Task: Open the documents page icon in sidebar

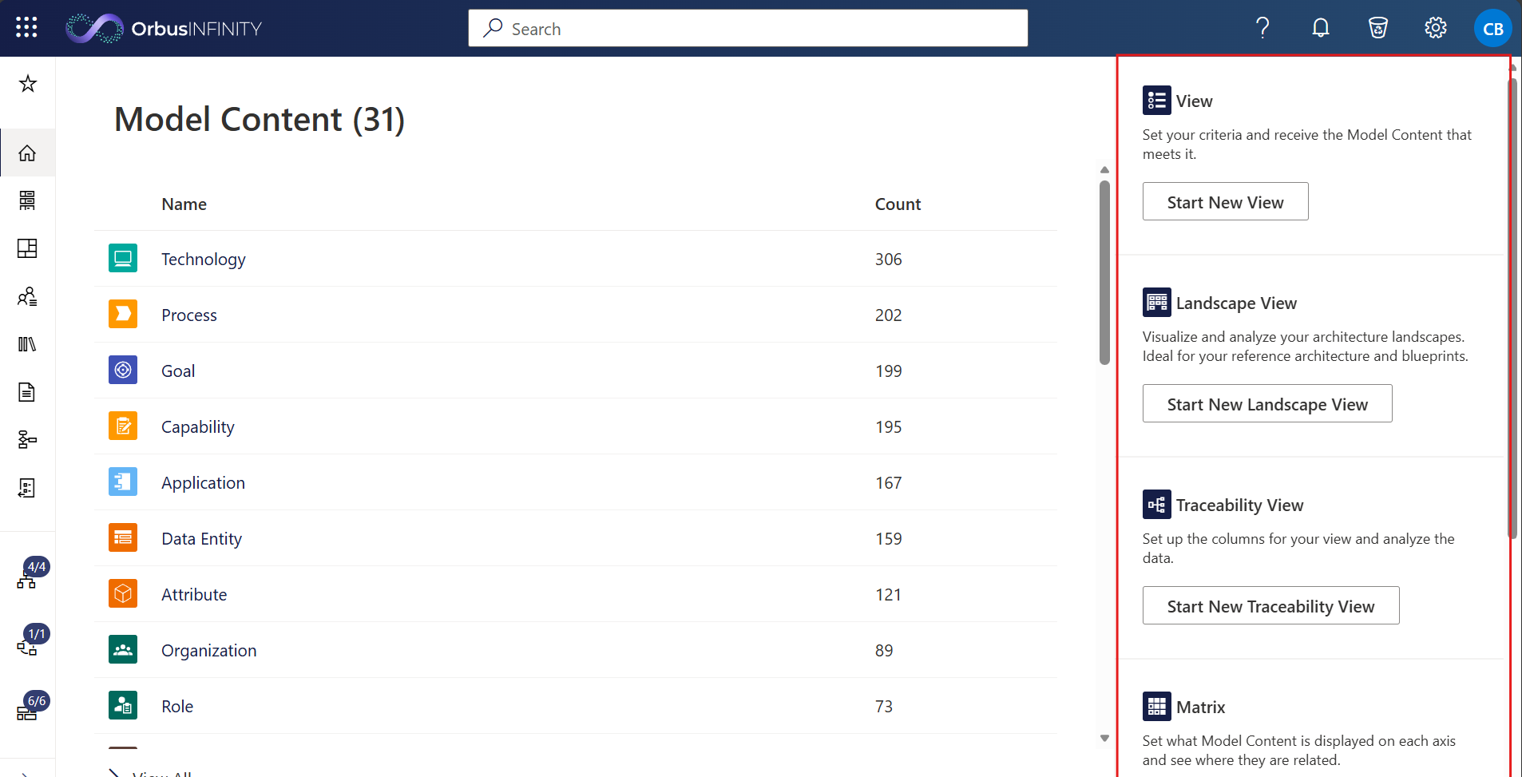Action: pos(27,392)
